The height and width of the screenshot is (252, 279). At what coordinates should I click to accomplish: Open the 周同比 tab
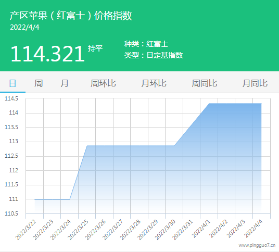point(204,83)
